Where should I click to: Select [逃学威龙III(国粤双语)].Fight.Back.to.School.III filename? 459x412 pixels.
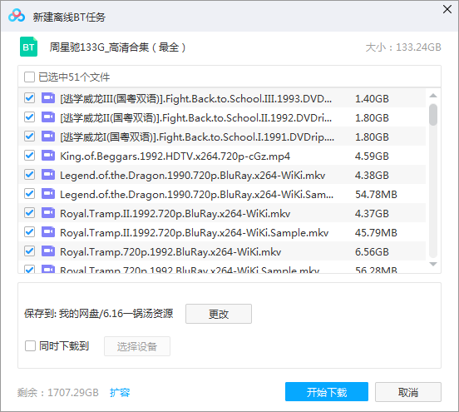coord(195,99)
